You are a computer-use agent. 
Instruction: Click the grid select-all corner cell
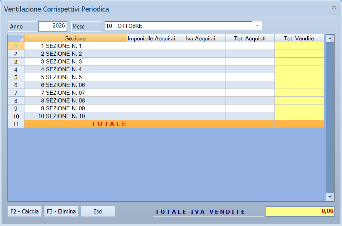[16, 38]
